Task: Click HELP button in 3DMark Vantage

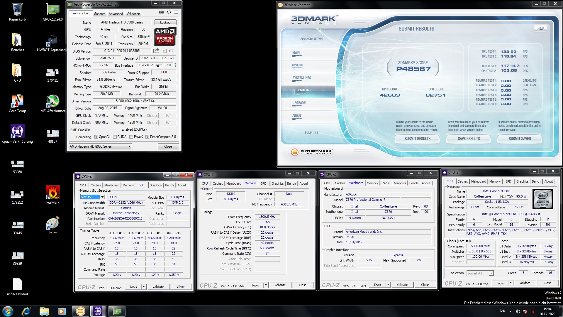Action: pyautogui.click(x=540, y=28)
